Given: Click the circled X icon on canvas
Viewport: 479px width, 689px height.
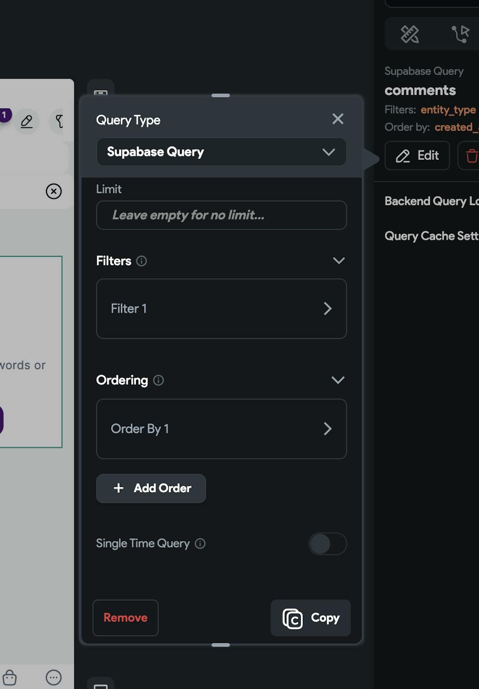Looking at the screenshot, I should [x=54, y=191].
